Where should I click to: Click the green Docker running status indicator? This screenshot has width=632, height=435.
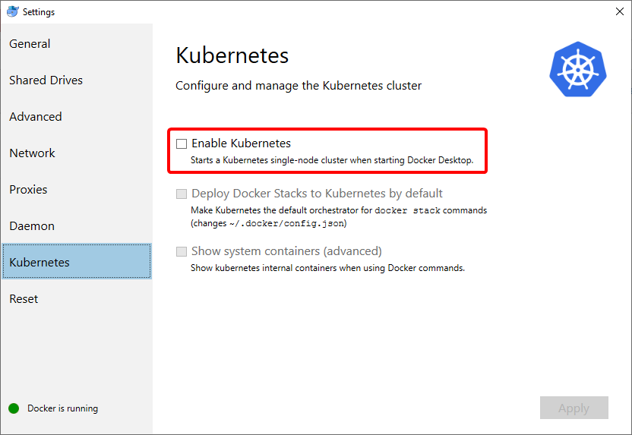point(14,408)
